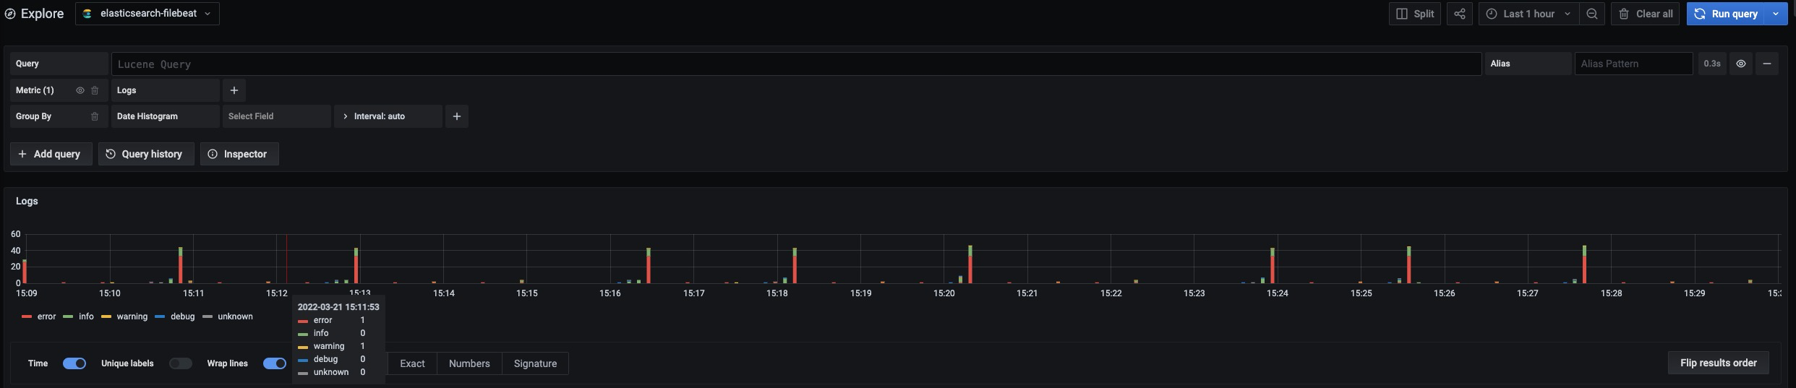
Task: Disable the Wrap lines switch
Action: 274,363
